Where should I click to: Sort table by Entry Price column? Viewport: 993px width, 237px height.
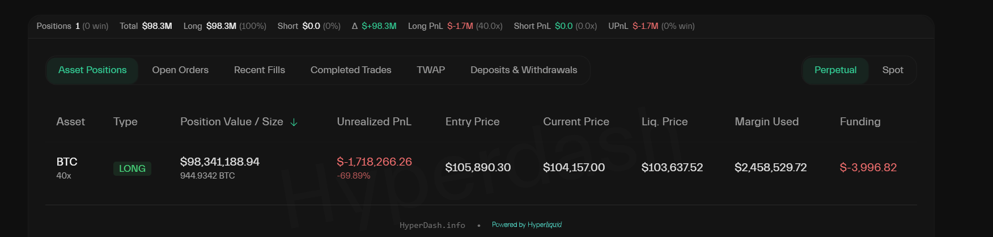click(x=472, y=122)
